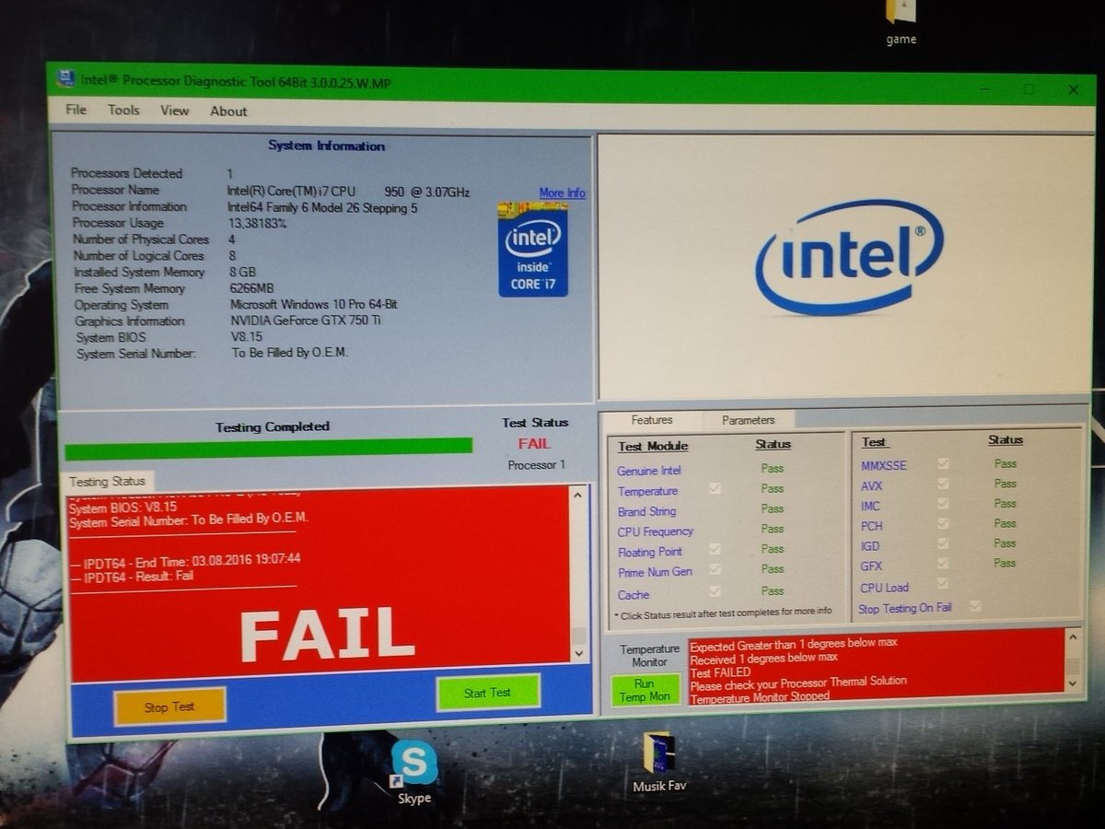Click the Prime Num Gen Pass status
The image size is (1105, 829).
pos(772,569)
